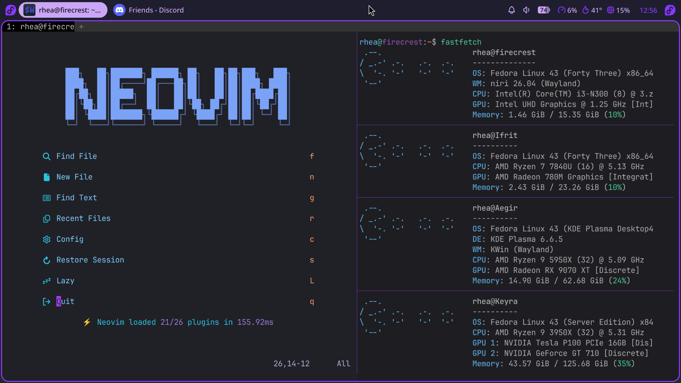The width and height of the screenshot is (681, 383).
Task: Select Lazy in Neovim dashboard
Action: click(65, 281)
